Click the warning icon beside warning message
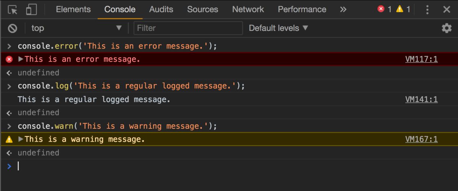Viewport: 458px width, 191px height. (10, 139)
